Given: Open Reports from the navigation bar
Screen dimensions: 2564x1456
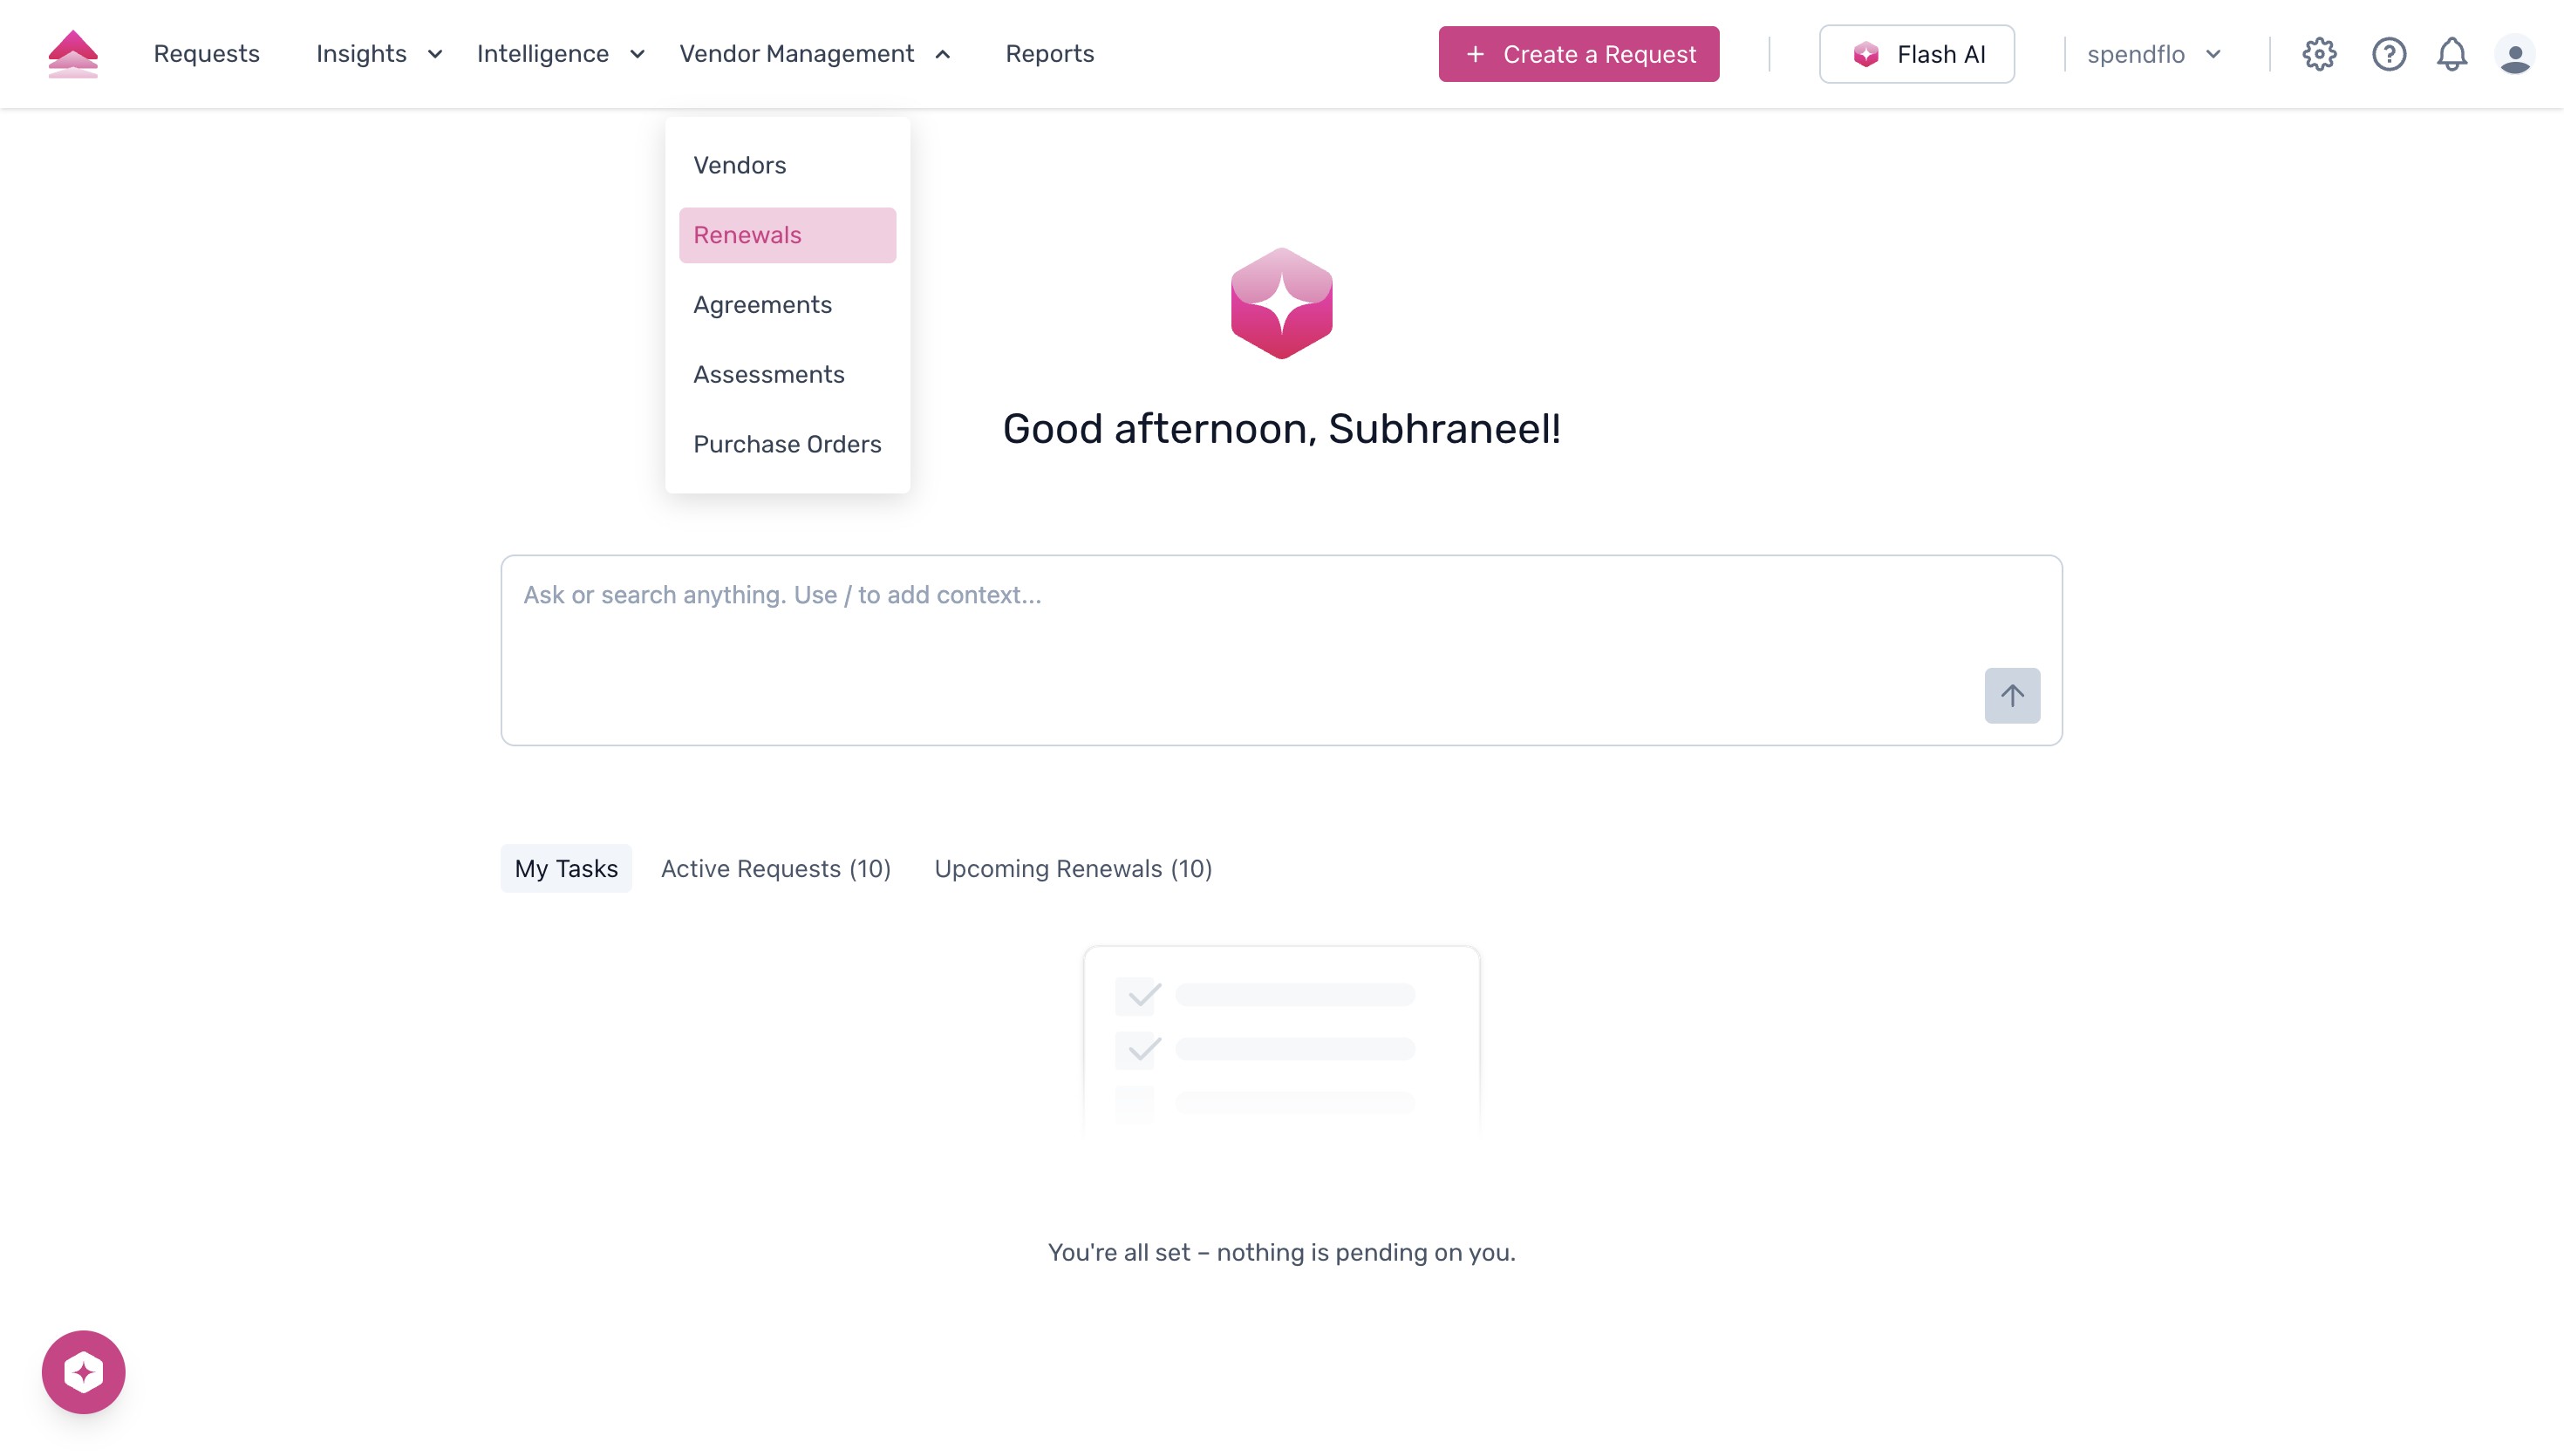Looking at the screenshot, I should pyautogui.click(x=1050, y=54).
